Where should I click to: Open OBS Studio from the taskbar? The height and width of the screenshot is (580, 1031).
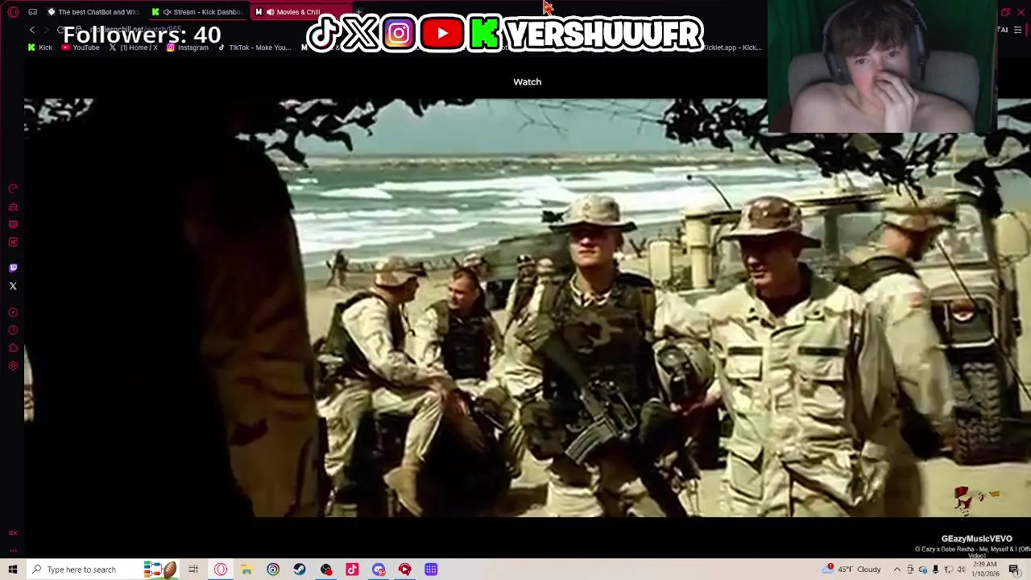[x=325, y=570]
